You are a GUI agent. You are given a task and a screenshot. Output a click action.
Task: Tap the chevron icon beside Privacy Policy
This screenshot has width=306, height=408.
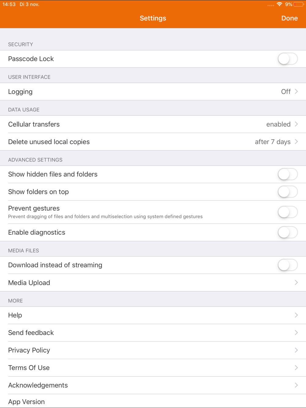tap(296, 350)
